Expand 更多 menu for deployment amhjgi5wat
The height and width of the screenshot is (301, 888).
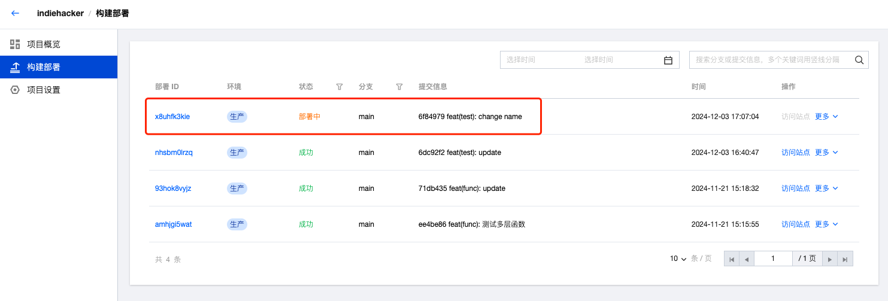click(826, 224)
